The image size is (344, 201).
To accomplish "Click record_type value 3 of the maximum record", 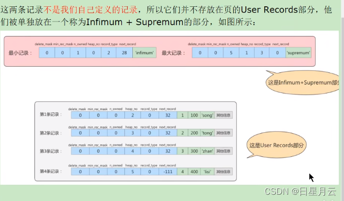I will pyautogui.click(x=262, y=52).
